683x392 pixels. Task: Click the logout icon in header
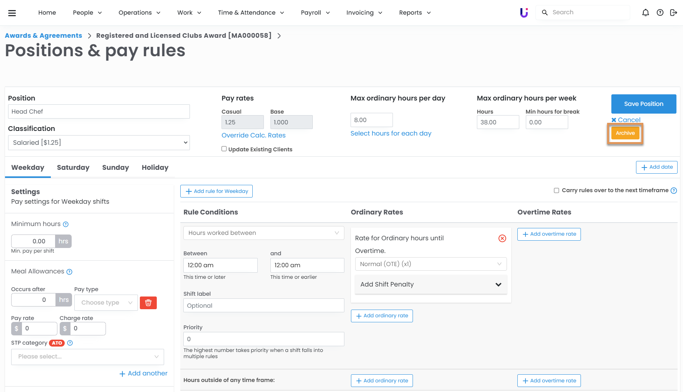pos(673,13)
